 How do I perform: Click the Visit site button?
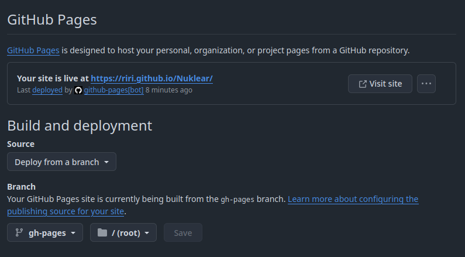pos(380,84)
